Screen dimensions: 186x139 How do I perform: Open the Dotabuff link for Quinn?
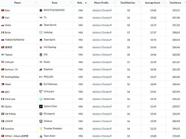point(107,106)
